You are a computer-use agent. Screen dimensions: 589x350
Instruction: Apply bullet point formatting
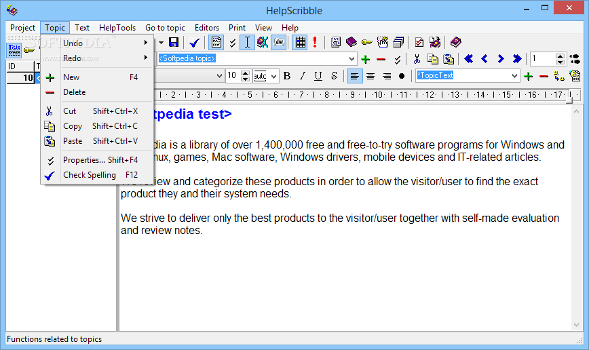[402, 76]
